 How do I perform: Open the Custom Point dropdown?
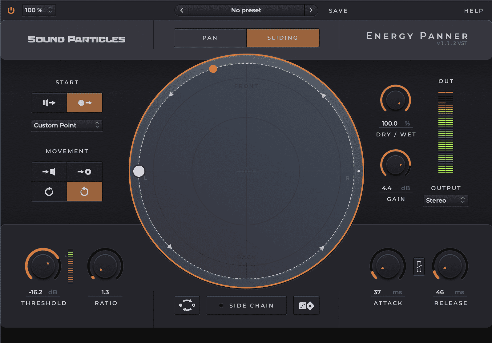coord(67,125)
